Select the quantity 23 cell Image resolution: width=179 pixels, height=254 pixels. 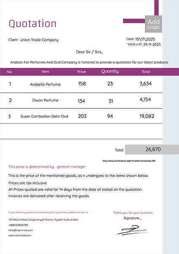[110, 83]
